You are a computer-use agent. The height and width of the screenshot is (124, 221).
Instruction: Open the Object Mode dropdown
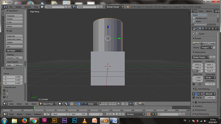[48, 104]
